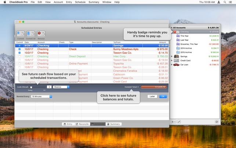Click the look ahead number field
This screenshot has height=148, width=236.
49,87
